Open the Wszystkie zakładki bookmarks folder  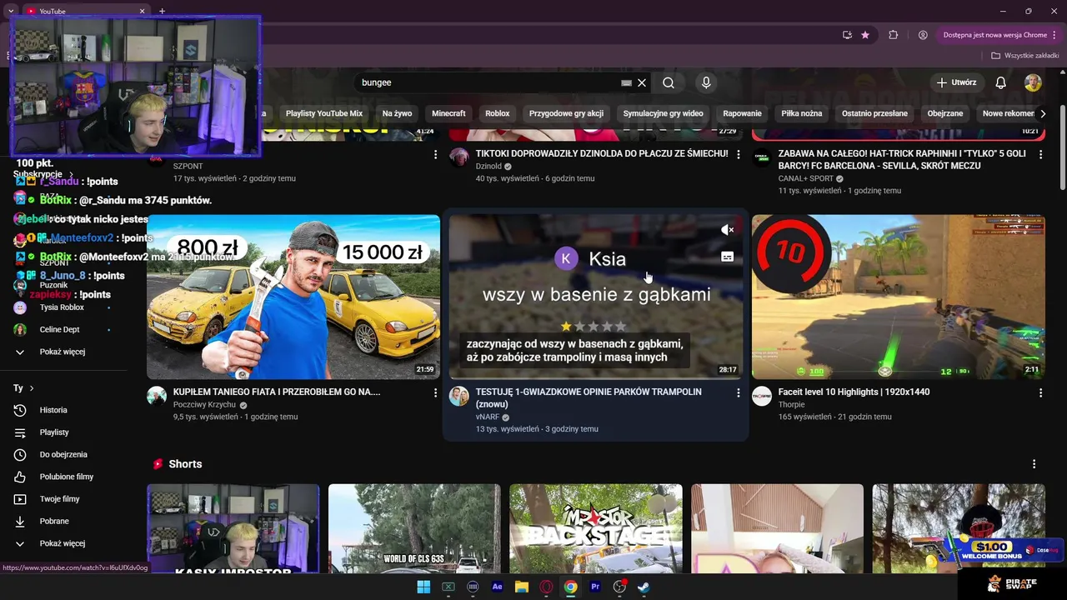1024,56
